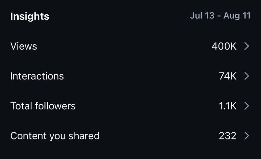261x159 pixels.
Task: Tap the Total followers label
Action: (43, 106)
